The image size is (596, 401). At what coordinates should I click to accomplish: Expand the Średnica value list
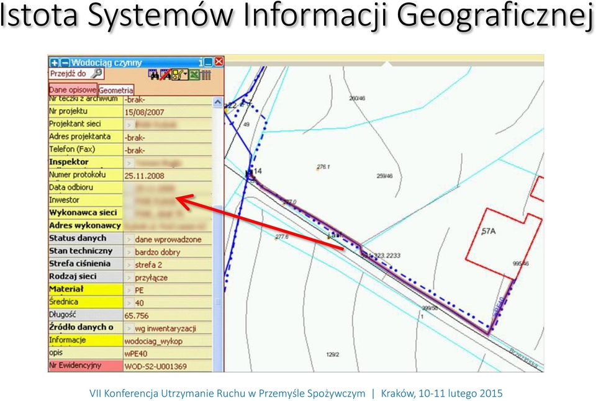coord(129,302)
